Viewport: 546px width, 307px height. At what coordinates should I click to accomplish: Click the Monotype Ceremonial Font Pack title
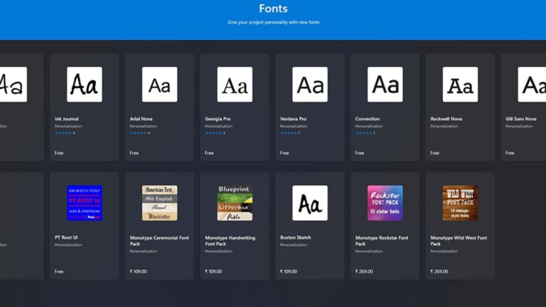point(159,241)
